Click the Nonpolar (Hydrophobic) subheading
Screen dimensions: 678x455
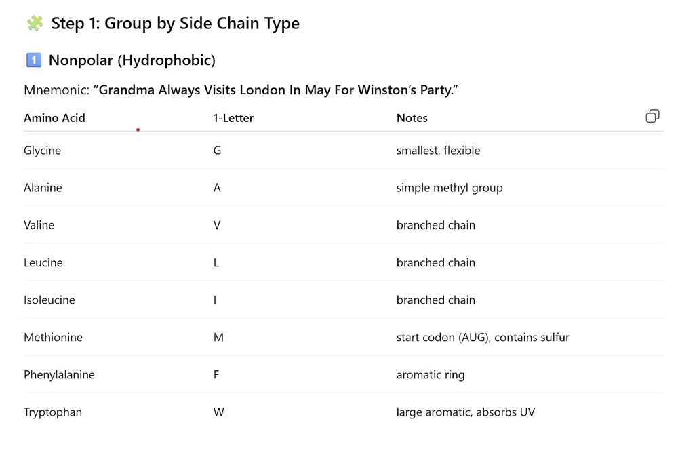coord(132,60)
